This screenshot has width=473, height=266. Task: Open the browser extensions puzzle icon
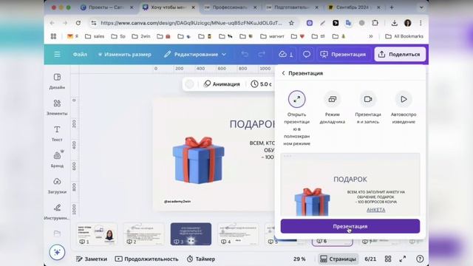click(375, 23)
